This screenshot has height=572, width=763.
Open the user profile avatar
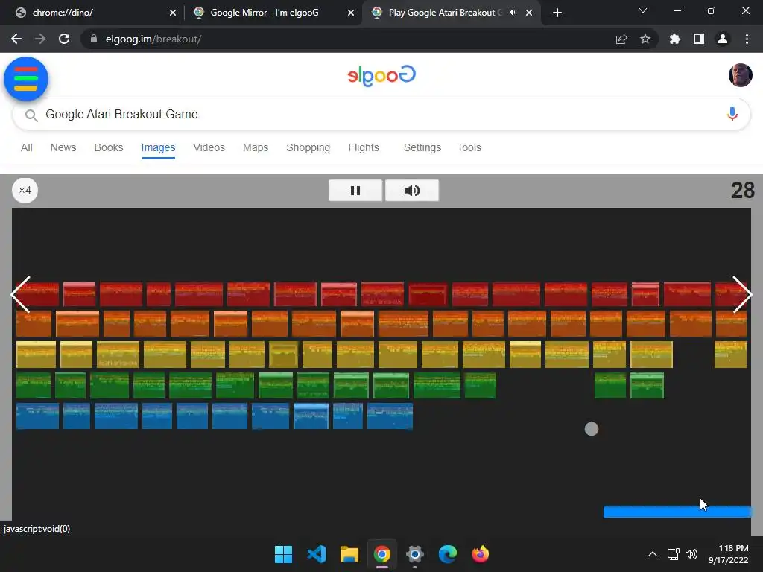click(x=740, y=75)
